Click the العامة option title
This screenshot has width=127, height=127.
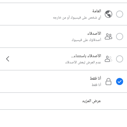point(97,11)
